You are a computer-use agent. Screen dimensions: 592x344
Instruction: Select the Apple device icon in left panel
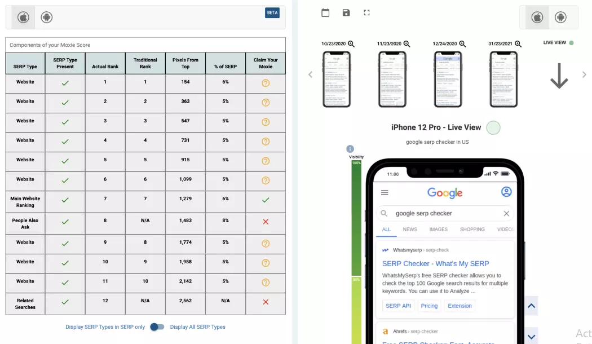coord(23,17)
